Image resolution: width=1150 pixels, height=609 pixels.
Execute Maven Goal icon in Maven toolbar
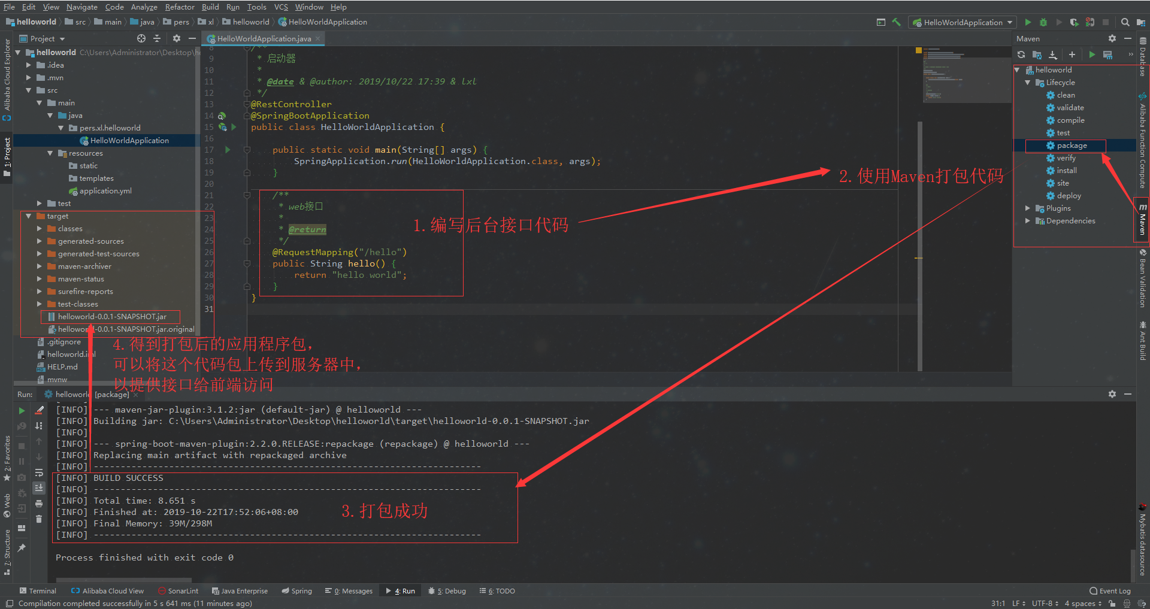[1107, 54]
